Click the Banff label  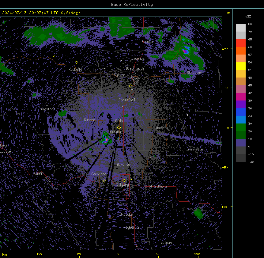38,174
